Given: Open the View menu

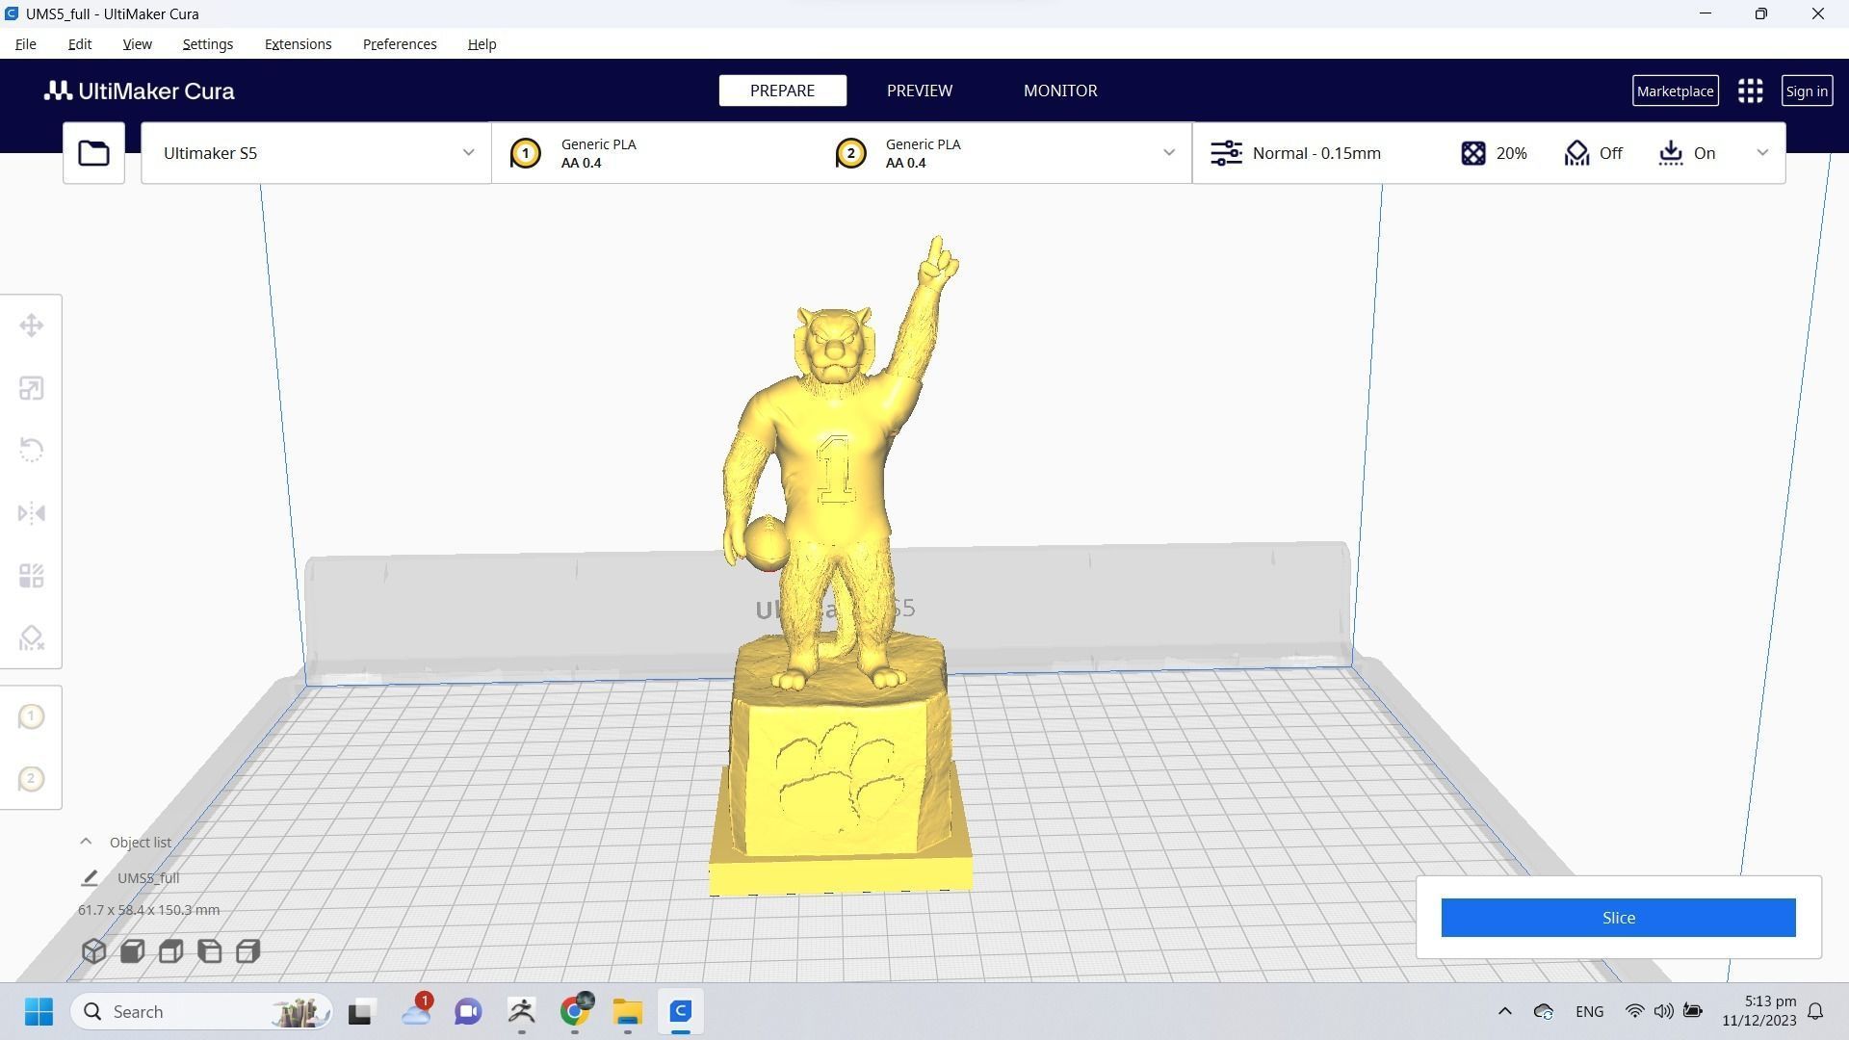Looking at the screenshot, I should click(x=137, y=44).
